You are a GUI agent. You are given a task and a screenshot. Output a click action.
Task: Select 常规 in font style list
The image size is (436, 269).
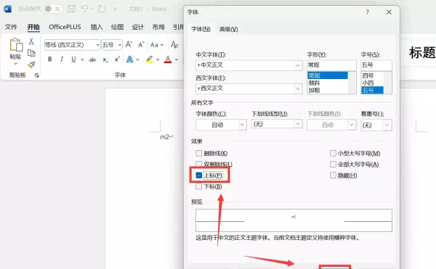[x=328, y=75]
